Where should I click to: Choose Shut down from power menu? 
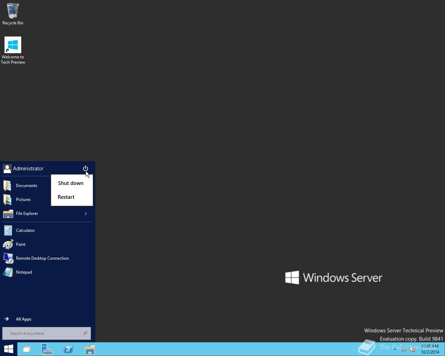[x=71, y=183]
